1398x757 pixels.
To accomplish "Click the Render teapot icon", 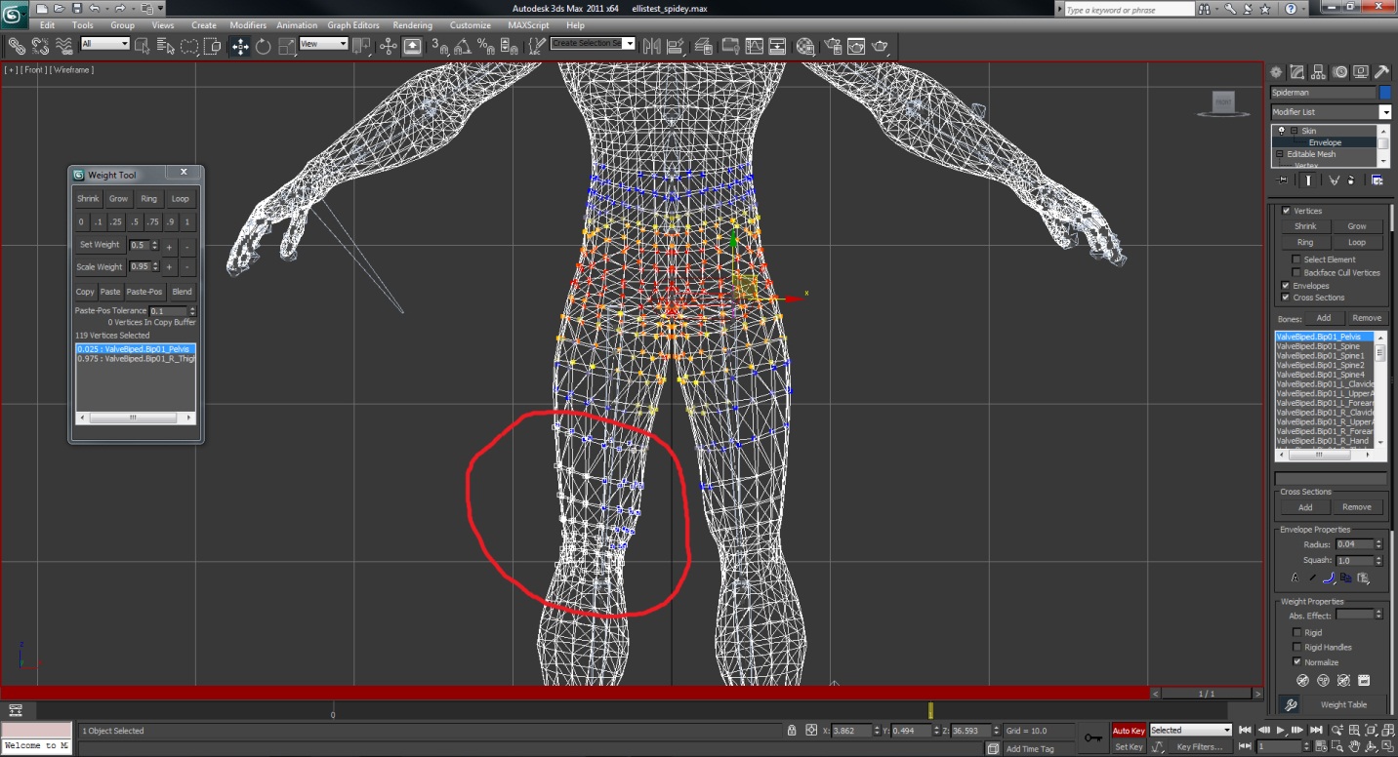I will (882, 45).
